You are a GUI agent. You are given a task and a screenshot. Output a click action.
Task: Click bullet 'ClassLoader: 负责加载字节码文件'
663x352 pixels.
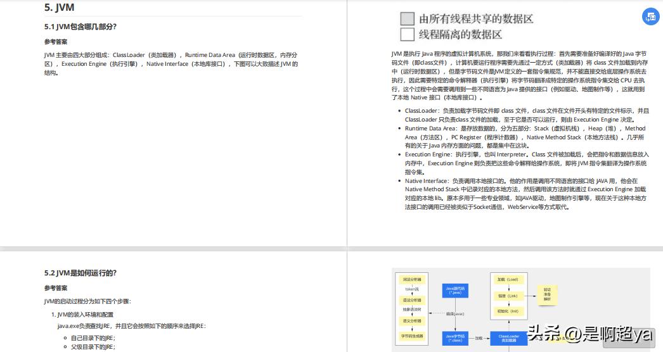tap(527, 115)
